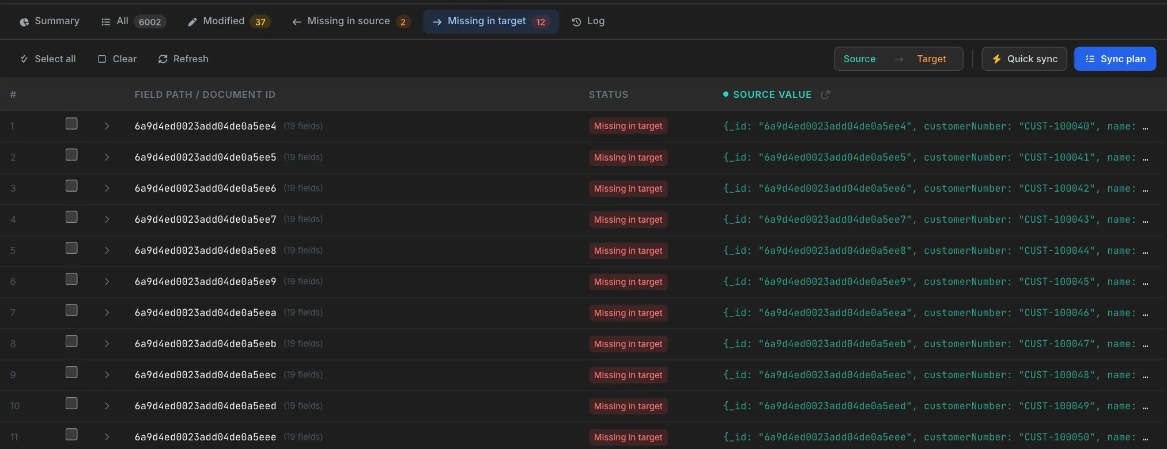Toggle the checkbox for document ending 5eea
The width and height of the screenshot is (1167, 449).
point(71,310)
